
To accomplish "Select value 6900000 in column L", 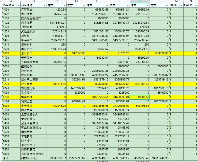I will pos(159,66).
